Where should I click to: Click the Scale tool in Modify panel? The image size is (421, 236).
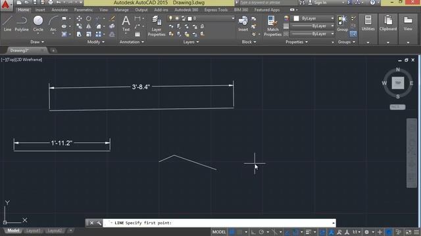pyautogui.click(x=89, y=34)
